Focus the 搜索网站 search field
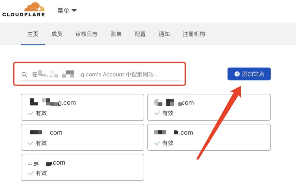Viewport: 296px width, 195px height. [101, 75]
